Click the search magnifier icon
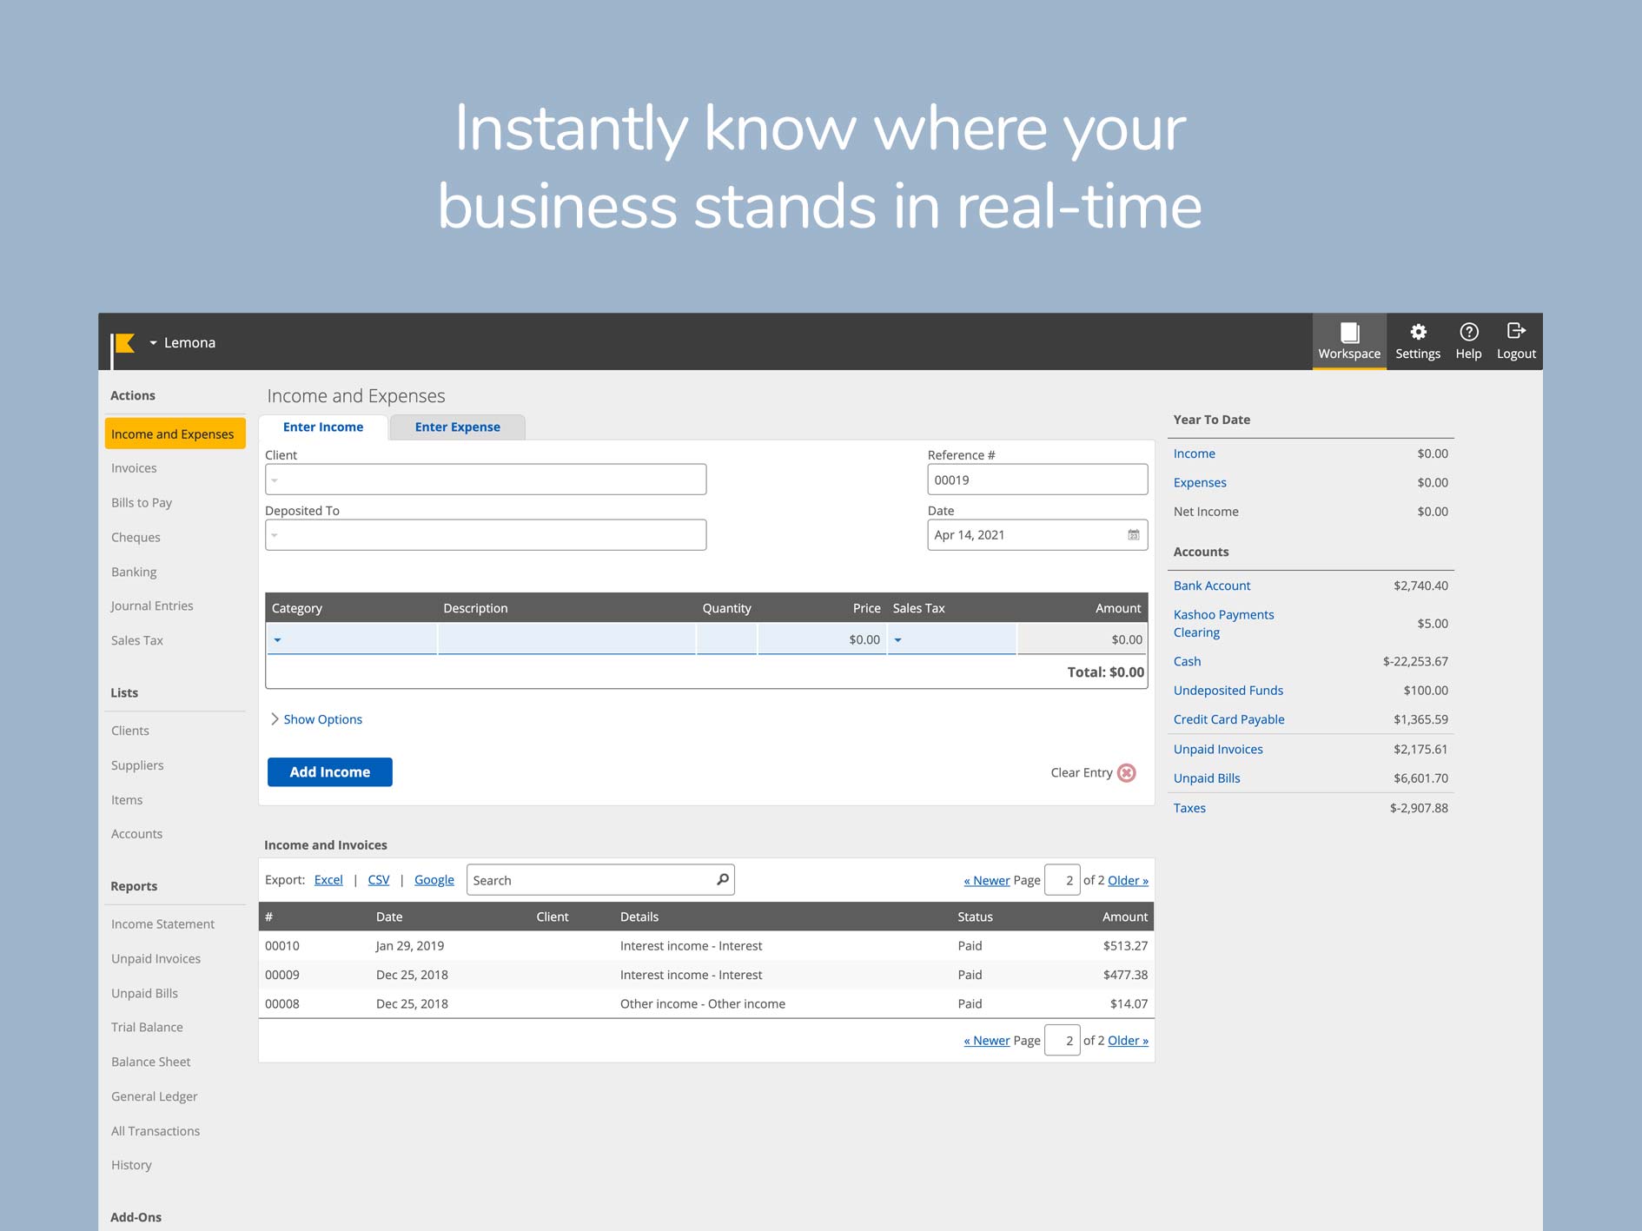This screenshot has width=1642, height=1231. click(722, 880)
